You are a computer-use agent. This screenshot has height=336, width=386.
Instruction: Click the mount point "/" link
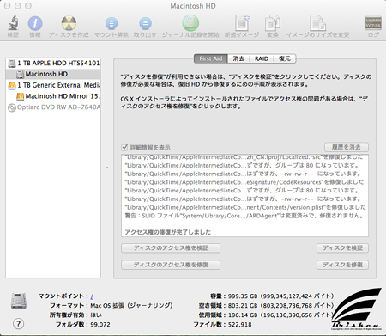pos(92,296)
